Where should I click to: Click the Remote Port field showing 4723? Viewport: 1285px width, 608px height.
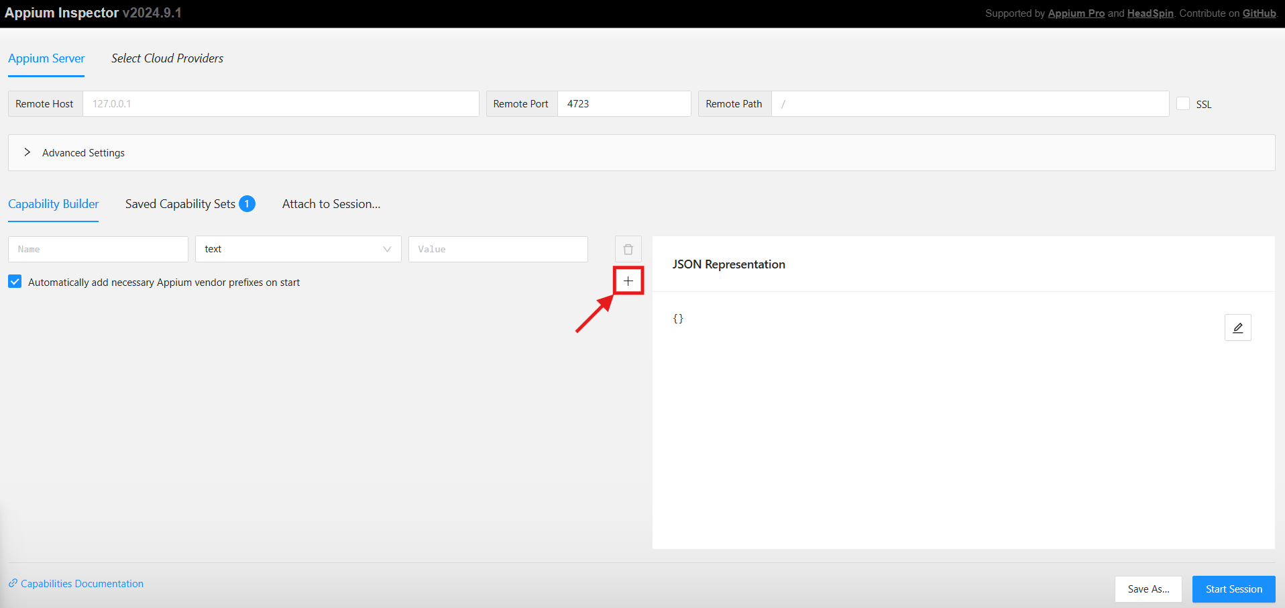[x=624, y=104]
